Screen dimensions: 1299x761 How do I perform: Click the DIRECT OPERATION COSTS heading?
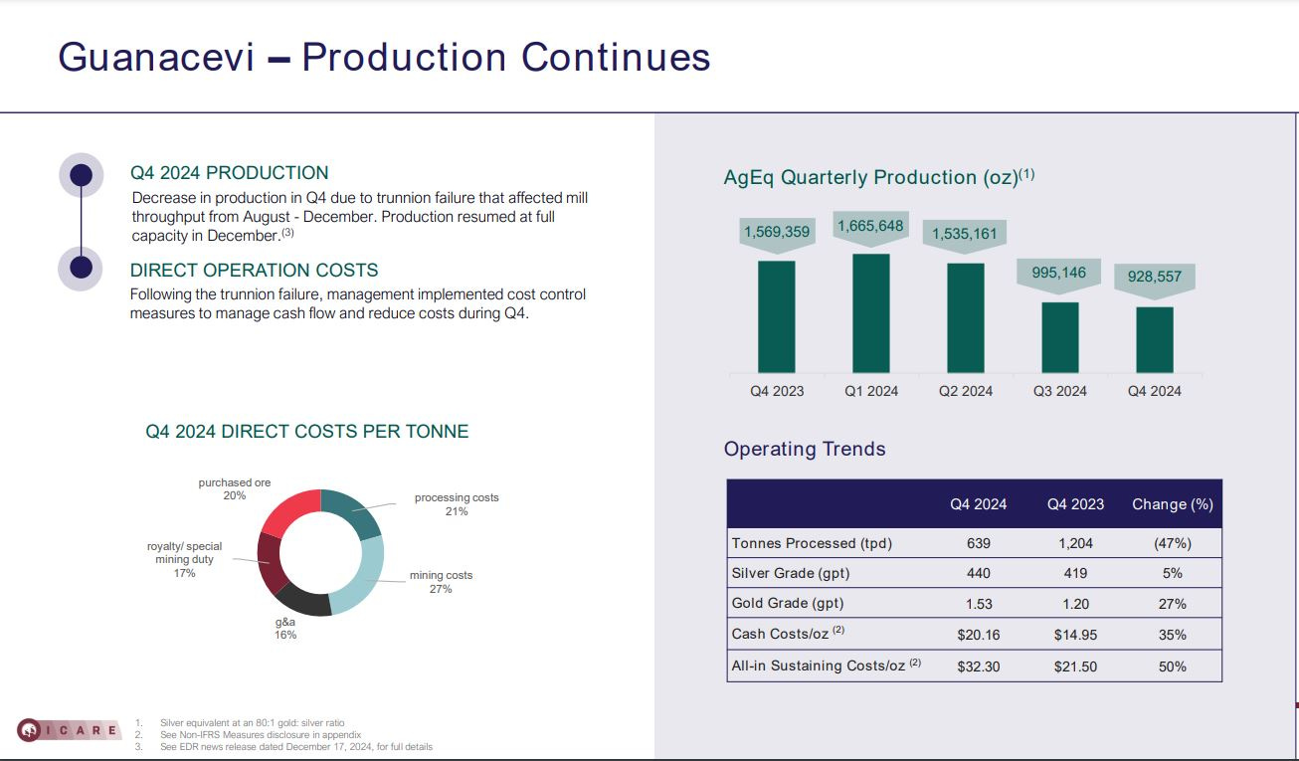click(x=255, y=271)
